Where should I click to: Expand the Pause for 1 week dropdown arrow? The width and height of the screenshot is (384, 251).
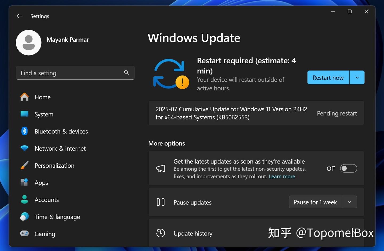(350, 202)
